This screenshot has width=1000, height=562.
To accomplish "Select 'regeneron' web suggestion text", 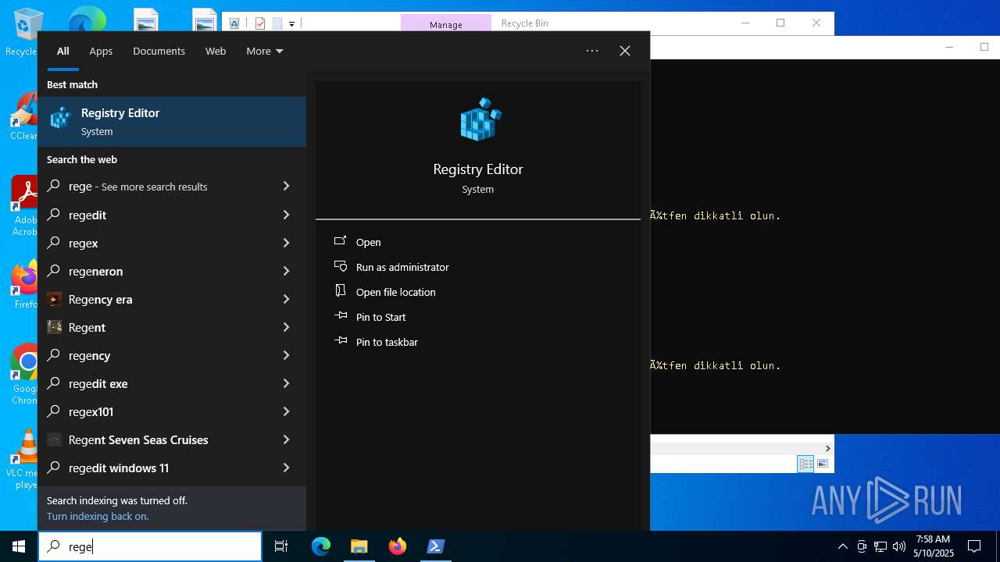I will 95,271.
